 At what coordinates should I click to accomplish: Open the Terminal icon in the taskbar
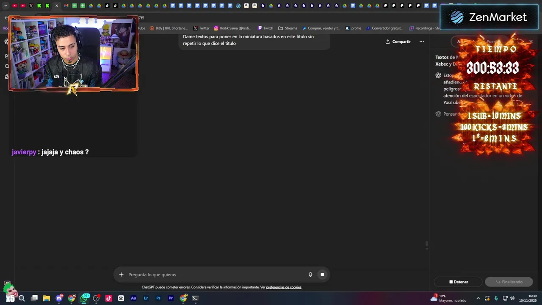click(x=195, y=298)
